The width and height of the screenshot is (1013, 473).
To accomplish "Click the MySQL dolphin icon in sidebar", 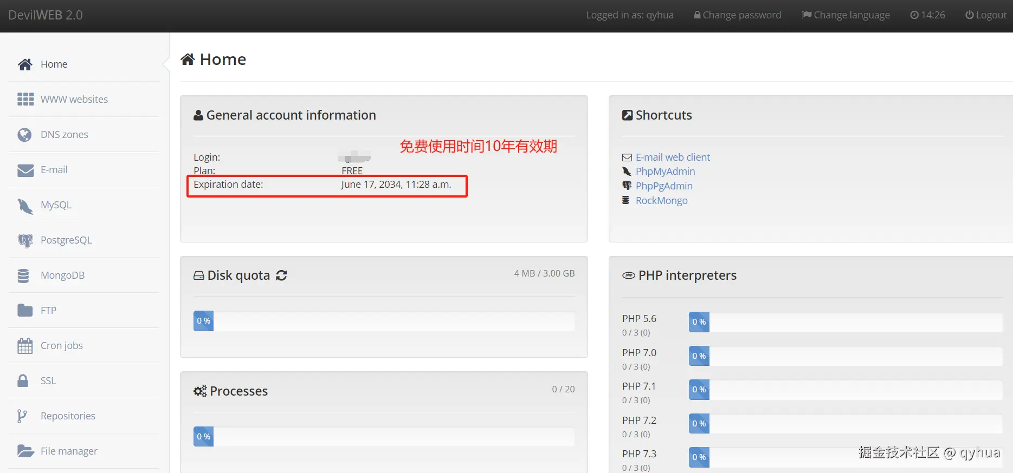I will 25,206.
